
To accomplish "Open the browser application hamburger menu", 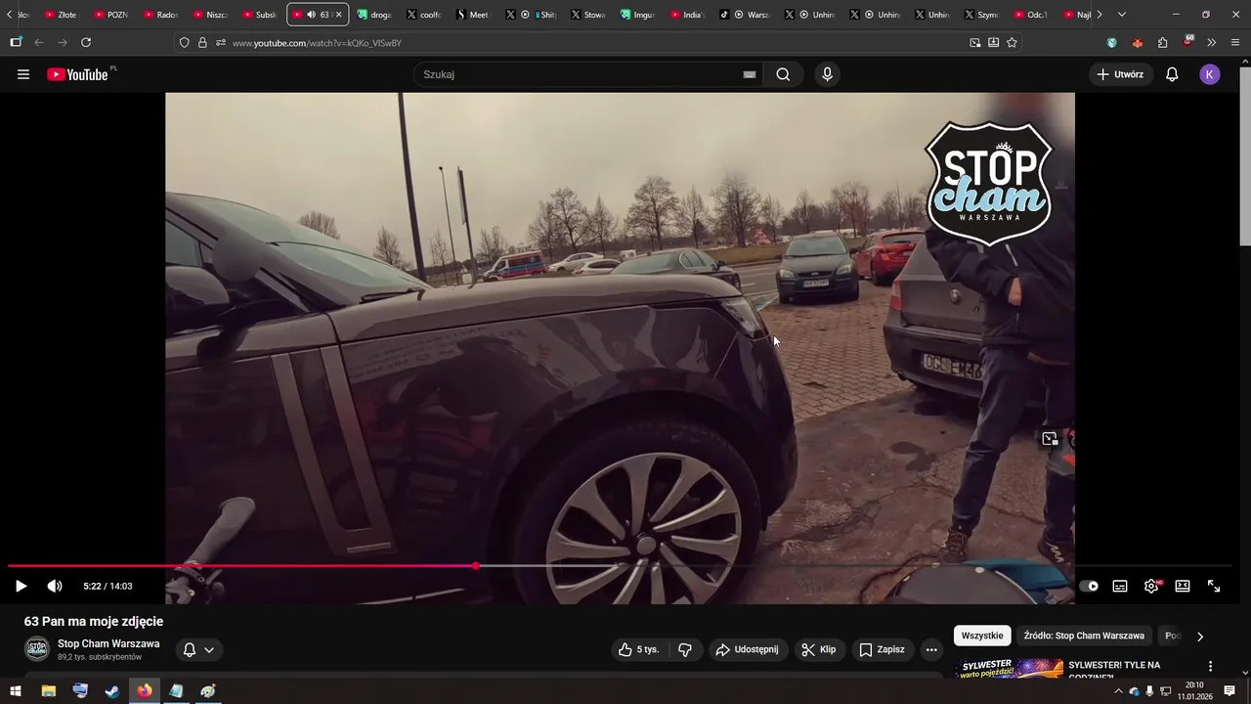I will point(1234,43).
